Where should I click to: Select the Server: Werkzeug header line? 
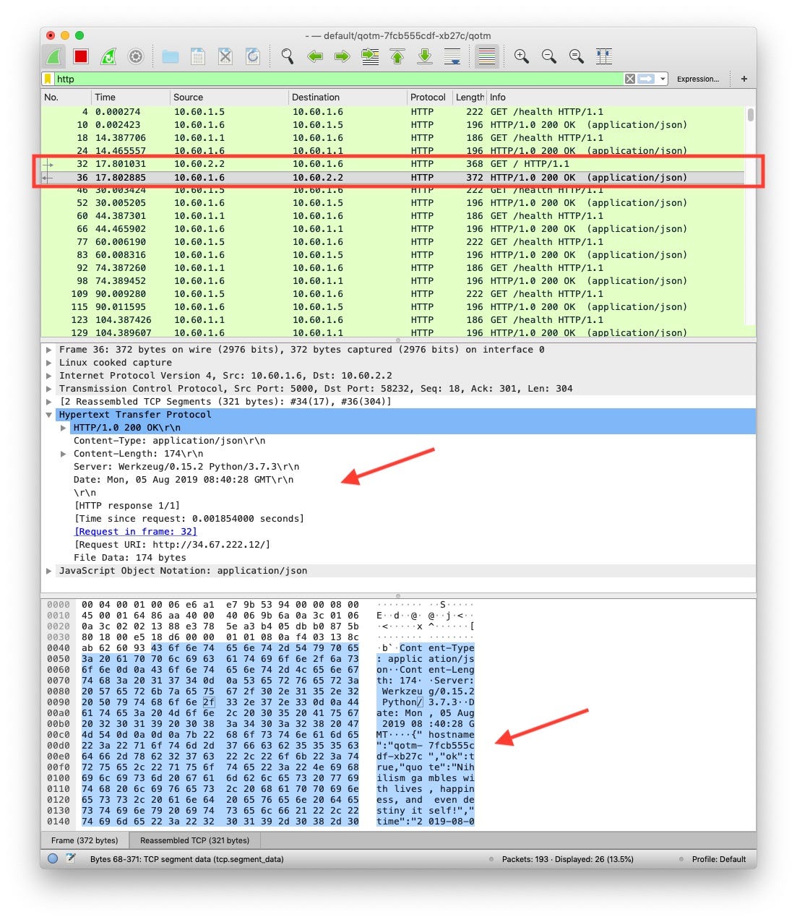click(186, 467)
